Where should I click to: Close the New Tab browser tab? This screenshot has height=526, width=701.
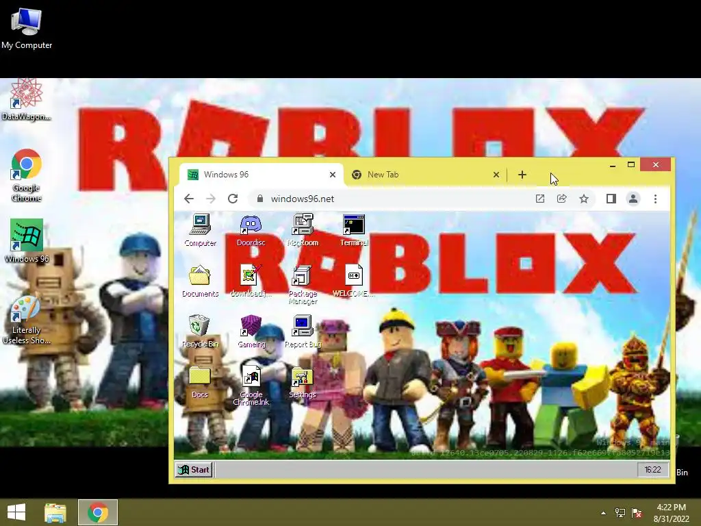496,175
